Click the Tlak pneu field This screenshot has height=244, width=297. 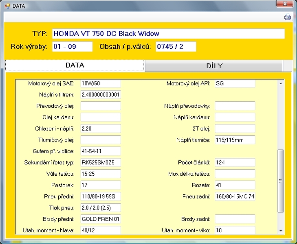(101, 208)
